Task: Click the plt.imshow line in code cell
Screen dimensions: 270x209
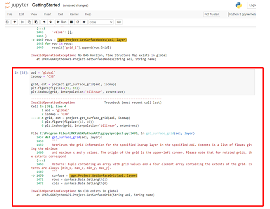Action: (78, 92)
